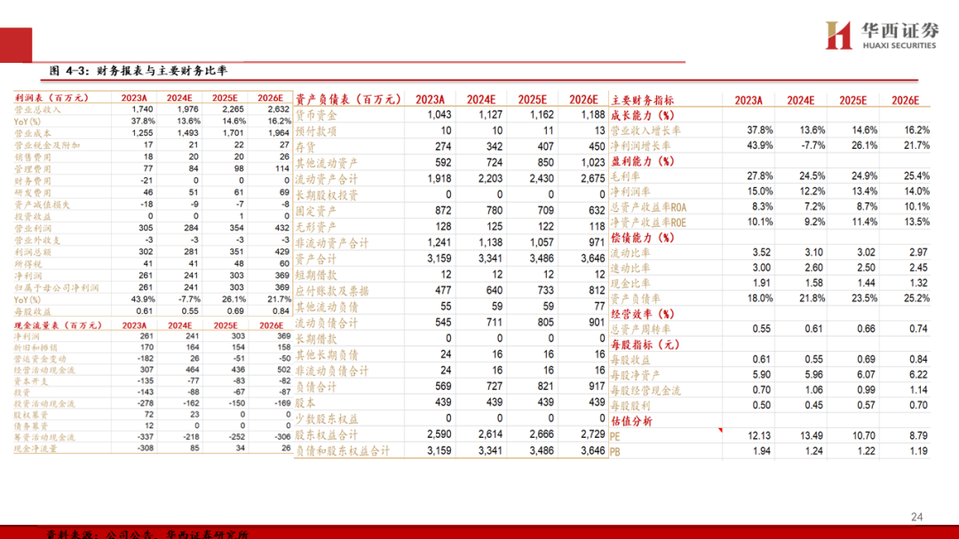Select the "现金比率" row label
This screenshot has width=959, height=539.
630,283
